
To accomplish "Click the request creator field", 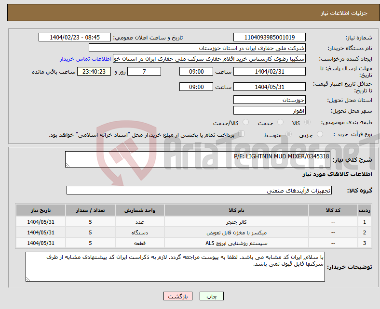I will tap(209, 59).
